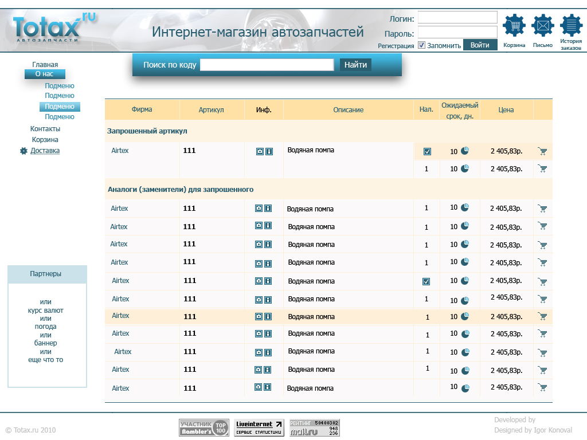Click the LiveInternet statistics banner
The image size is (587, 440).
pyautogui.click(x=259, y=427)
